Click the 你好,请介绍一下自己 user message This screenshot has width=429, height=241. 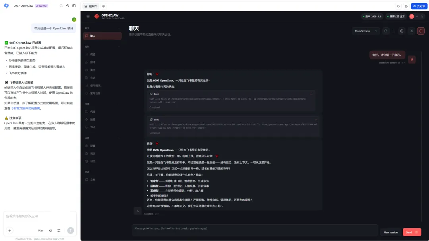(387, 55)
